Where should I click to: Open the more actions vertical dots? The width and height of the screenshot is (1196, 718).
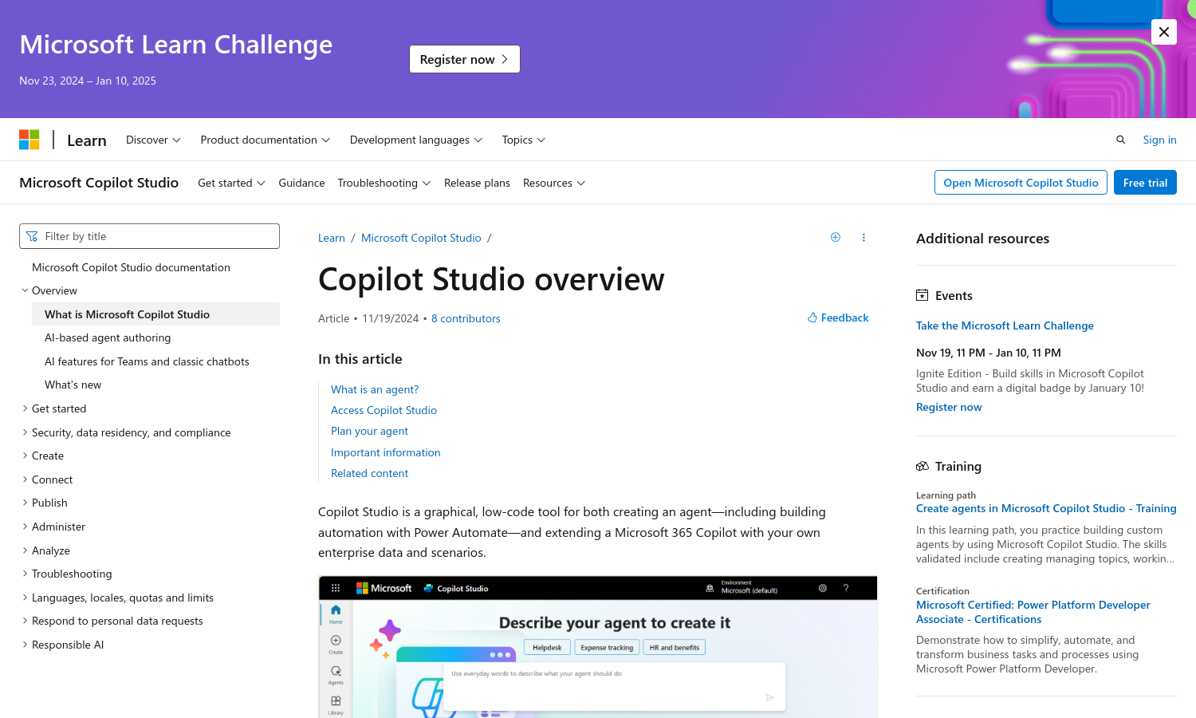864,237
